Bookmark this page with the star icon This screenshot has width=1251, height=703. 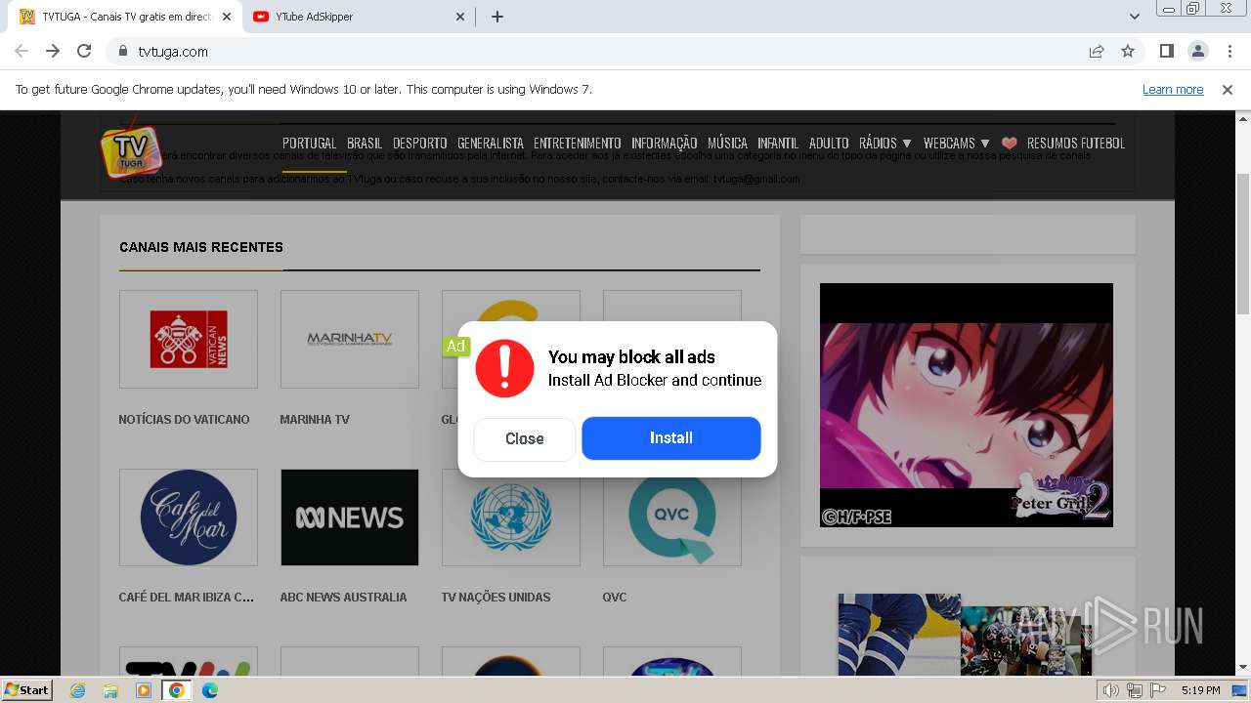(1128, 51)
